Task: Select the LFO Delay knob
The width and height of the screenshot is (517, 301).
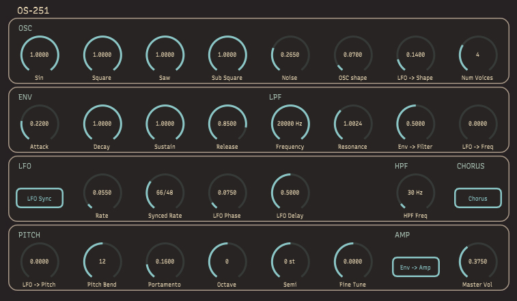Action: (290, 192)
